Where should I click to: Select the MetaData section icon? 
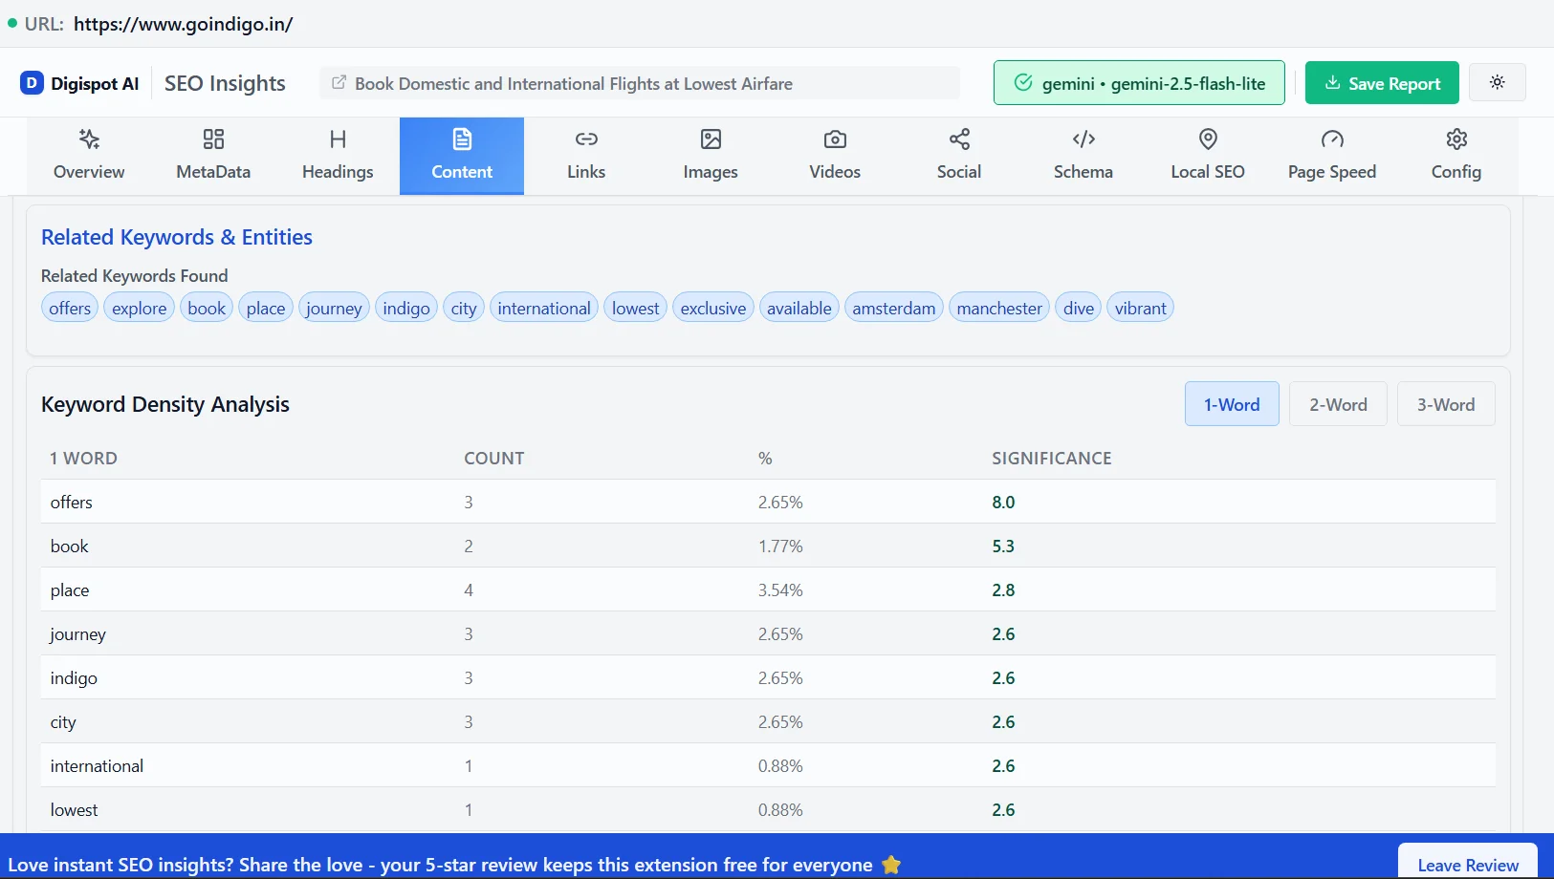point(212,154)
